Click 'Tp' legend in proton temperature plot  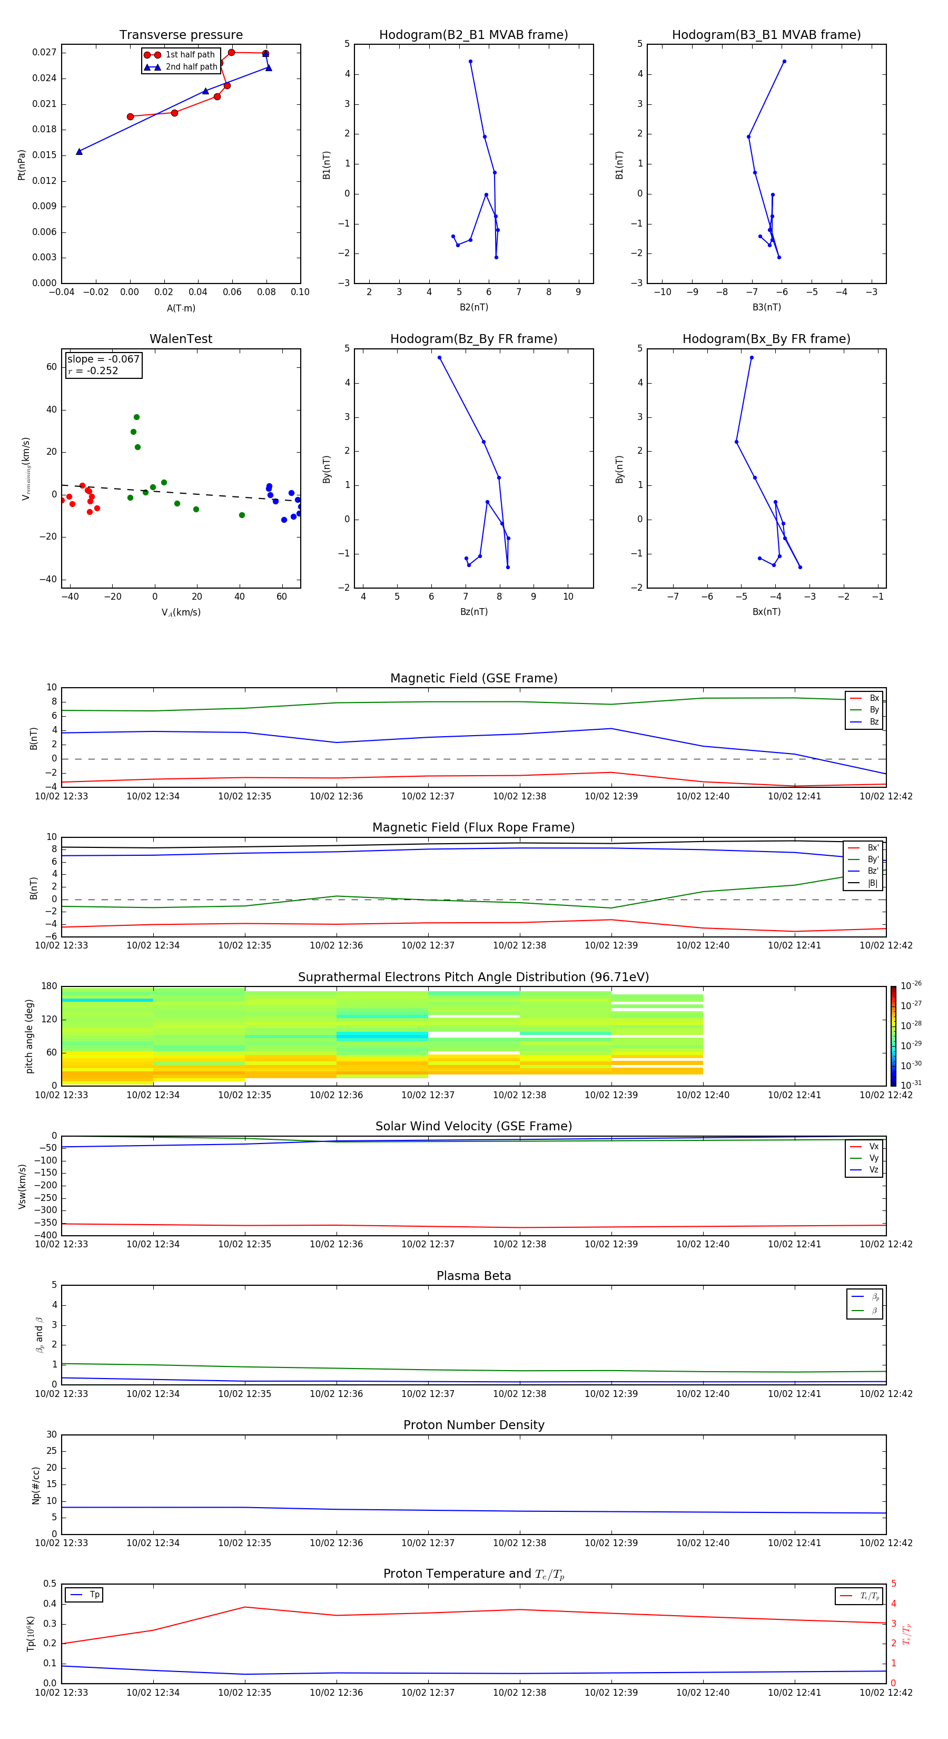[84, 1595]
